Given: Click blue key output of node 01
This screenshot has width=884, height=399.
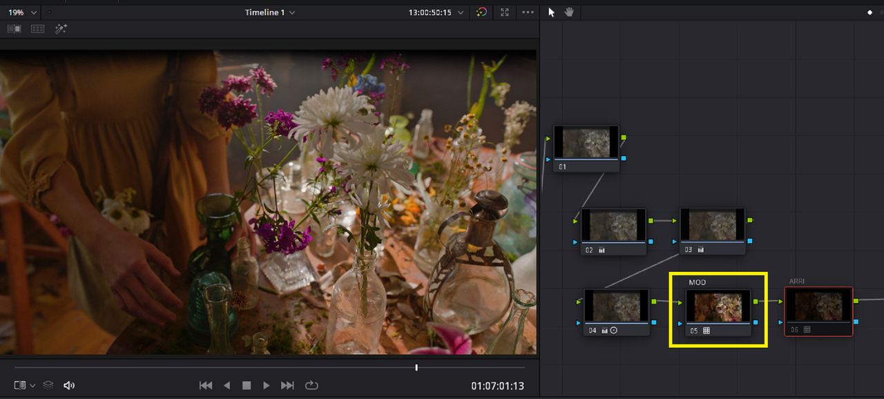Looking at the screenshot, I should 623,158.
